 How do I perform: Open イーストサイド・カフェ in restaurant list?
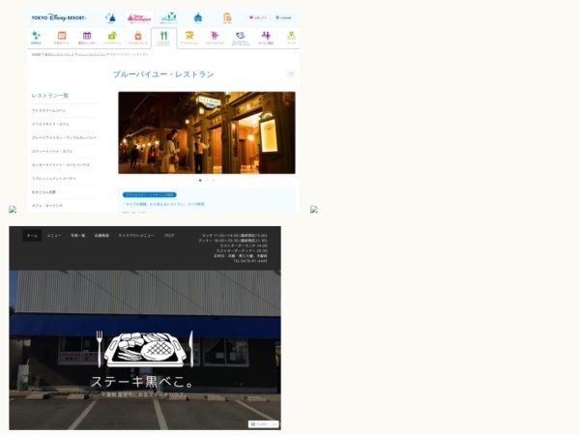point(50,125)
